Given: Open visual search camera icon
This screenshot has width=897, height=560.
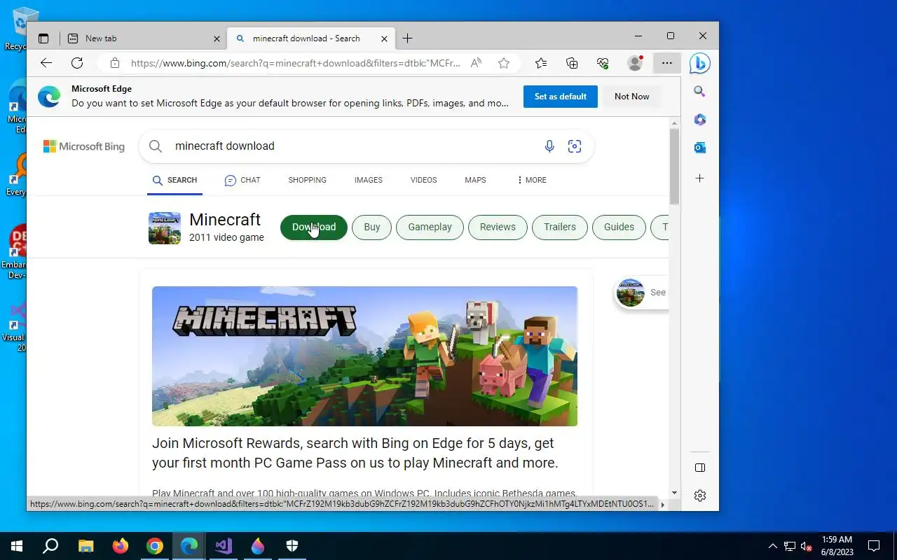Looking at the screenshot, I should pos(575,146).
